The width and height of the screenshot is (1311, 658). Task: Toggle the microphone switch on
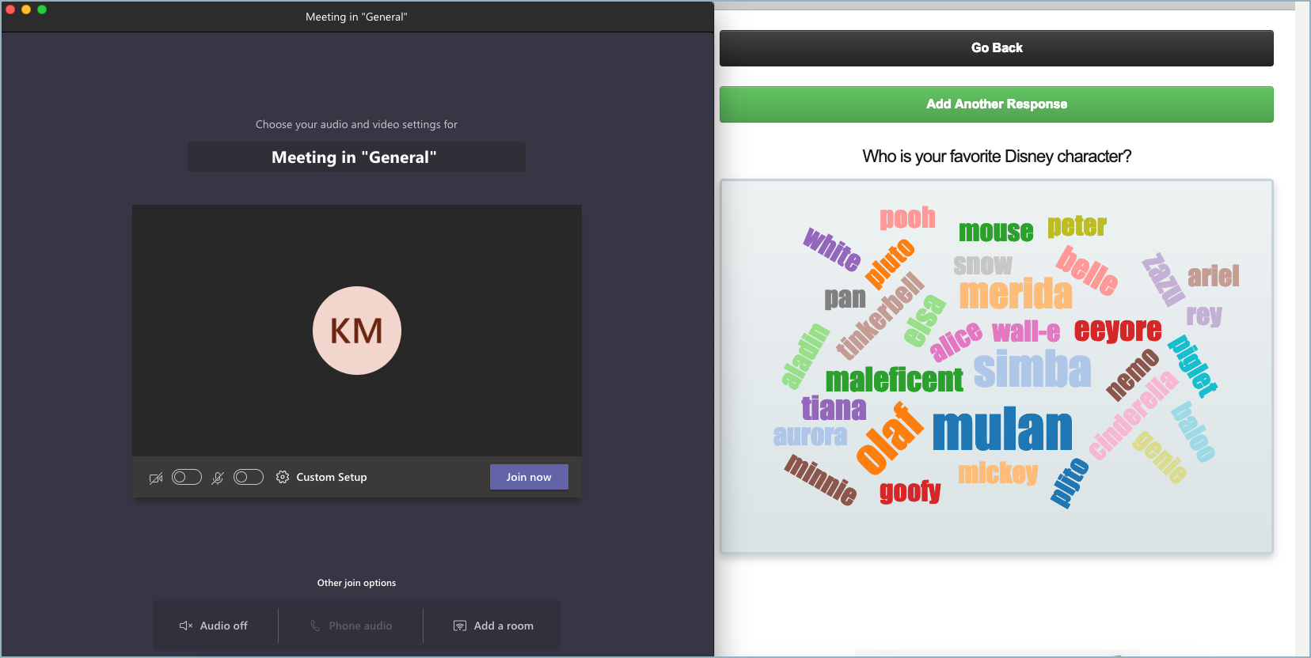(249, 477)
